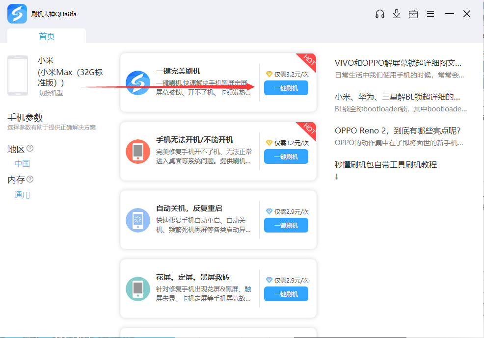Viewport: 484px width, 338px height.
Task: Click help icon next to 内存
Action: (30, 179)
